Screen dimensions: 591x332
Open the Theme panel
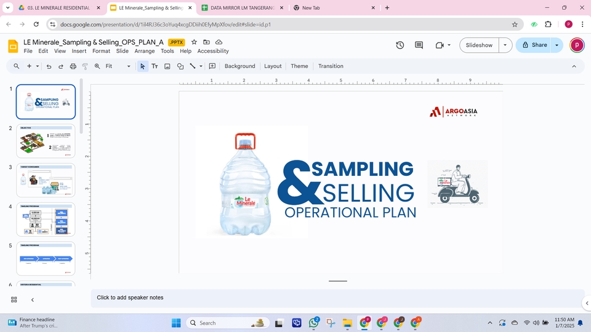pyautogui.click(x=299, y=66)
